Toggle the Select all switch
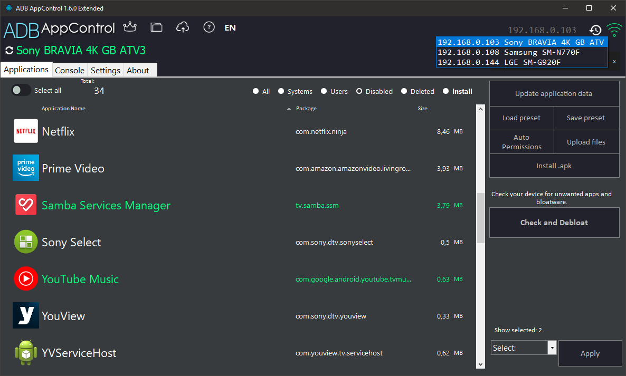This screenshot has height=376, width=626. (x=22, y=90)
